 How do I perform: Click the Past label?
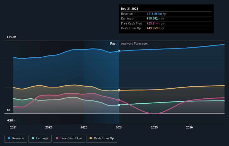tap(113, 44)
